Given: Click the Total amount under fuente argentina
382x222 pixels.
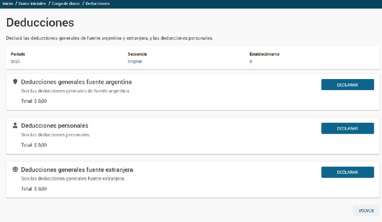Looking at the screenshot, I should pyautogui.click(x=34, y=101).
